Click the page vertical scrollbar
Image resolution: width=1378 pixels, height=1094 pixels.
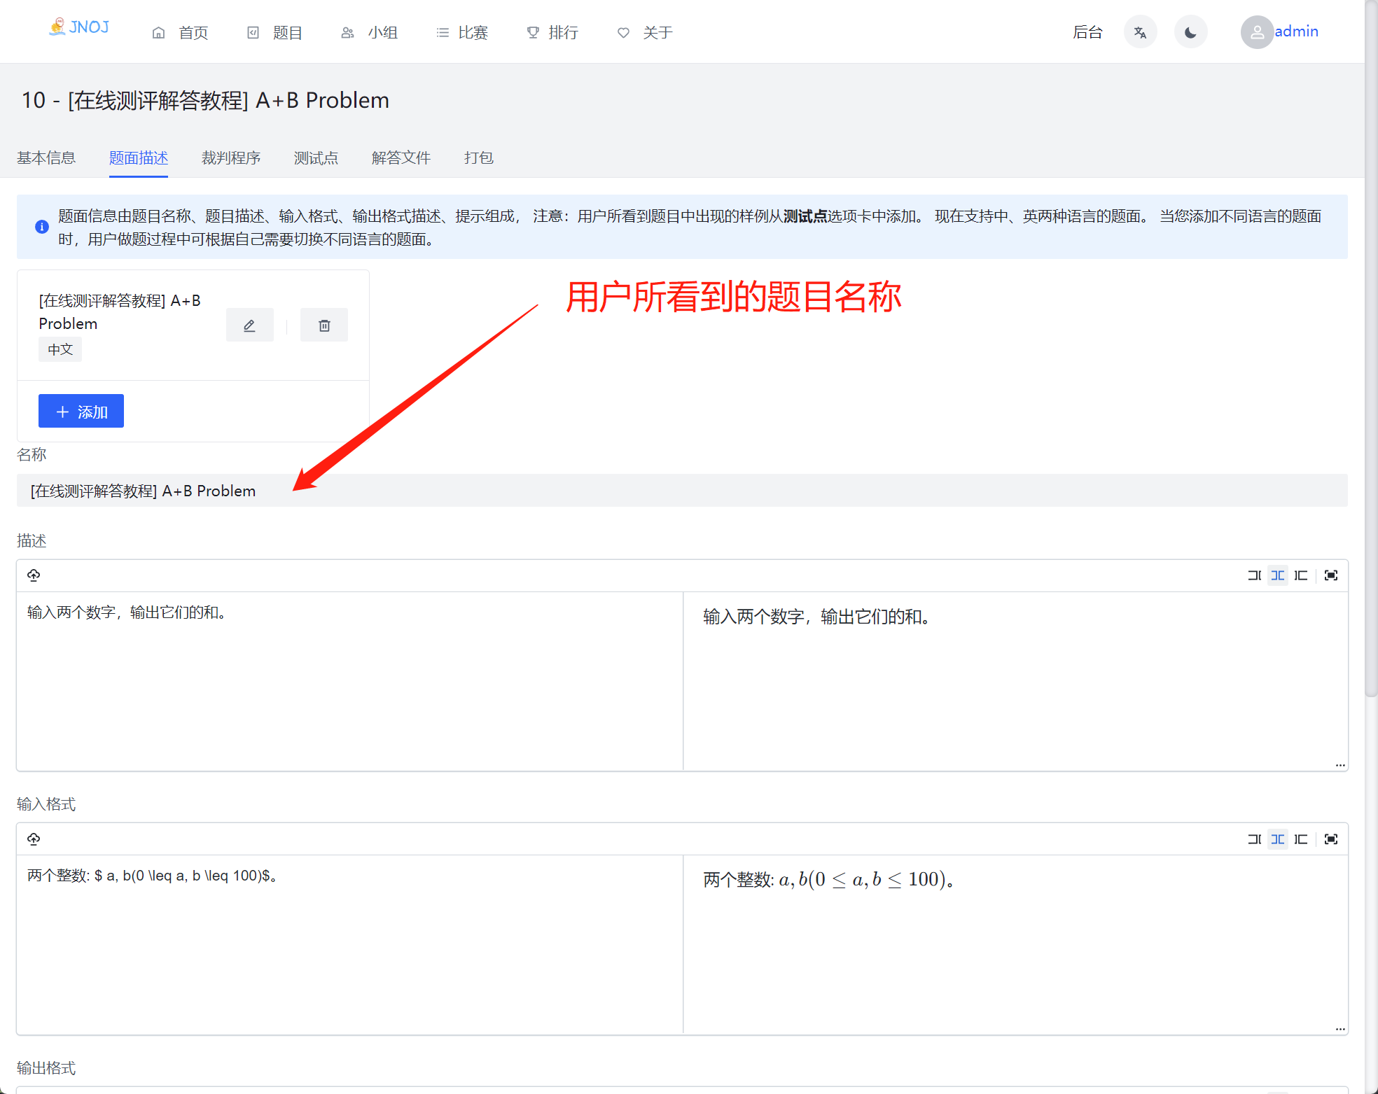[1371, 350]
